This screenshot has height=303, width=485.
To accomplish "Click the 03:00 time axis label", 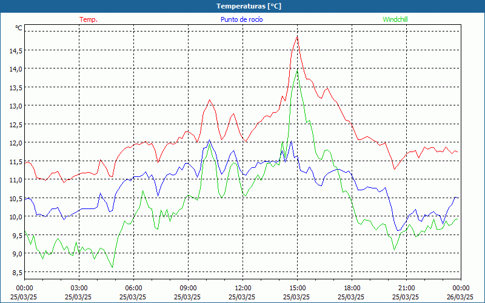I will point(79,288).
